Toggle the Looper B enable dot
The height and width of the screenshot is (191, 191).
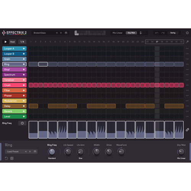coord(24,54)
